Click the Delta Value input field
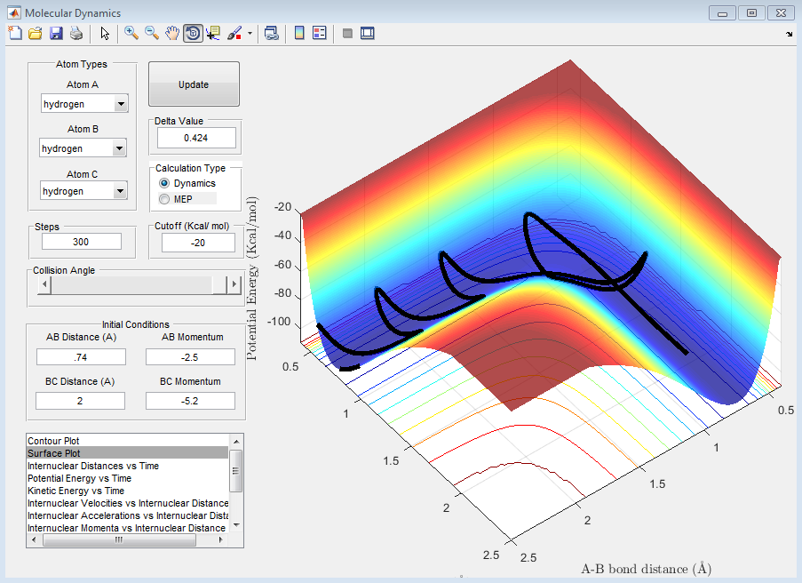 (196, 138)
